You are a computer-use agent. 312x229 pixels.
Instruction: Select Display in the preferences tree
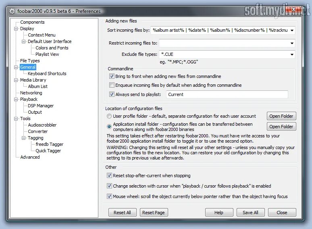(27, 29)
